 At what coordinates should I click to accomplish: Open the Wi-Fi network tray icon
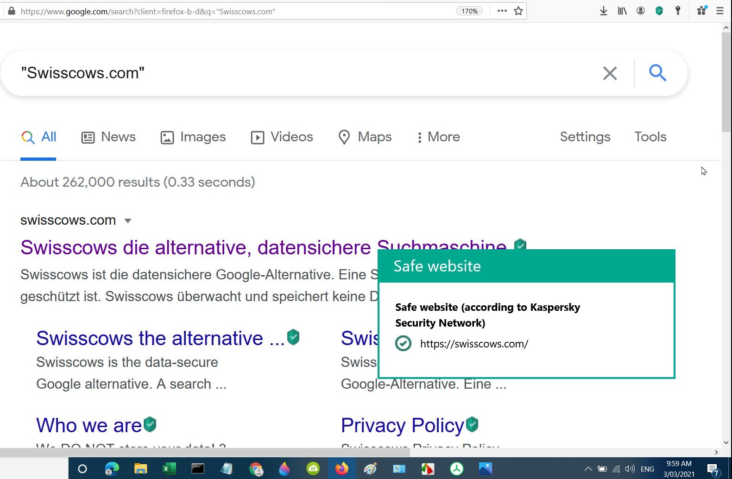click(616, 469)
